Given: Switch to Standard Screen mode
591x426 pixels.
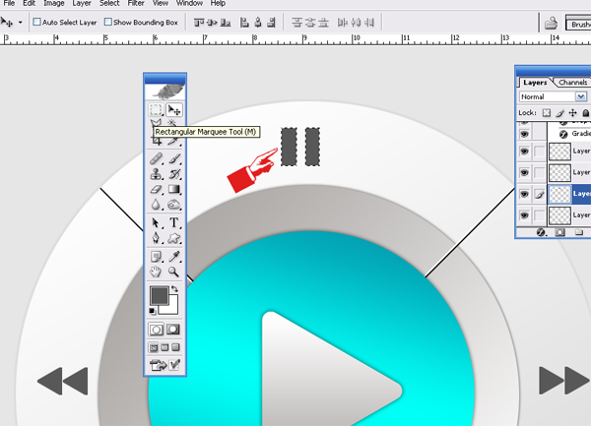Looking at the screenshot, I should [x=154, y=347].
